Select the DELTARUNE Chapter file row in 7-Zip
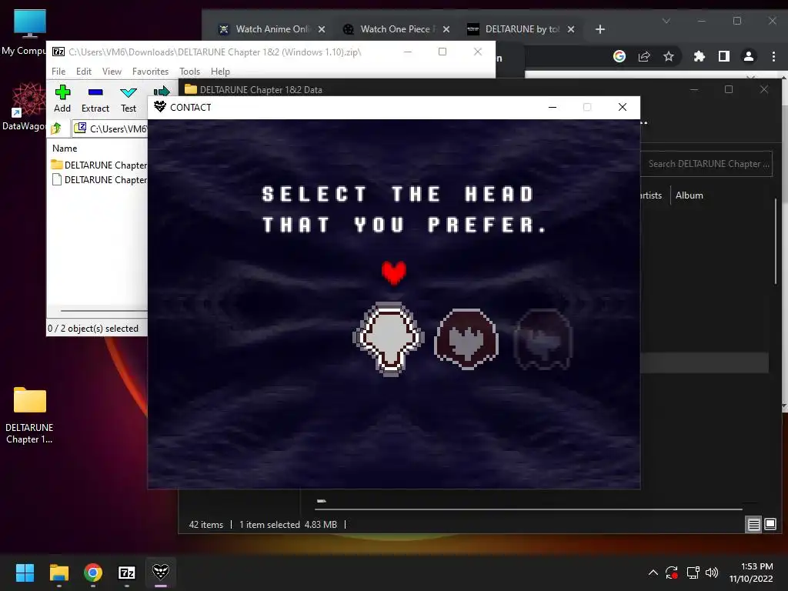 click(99, 179)
